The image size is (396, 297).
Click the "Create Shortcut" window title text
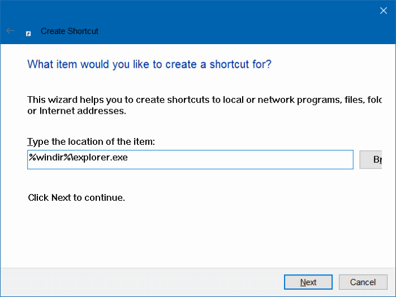pos(70,31)
